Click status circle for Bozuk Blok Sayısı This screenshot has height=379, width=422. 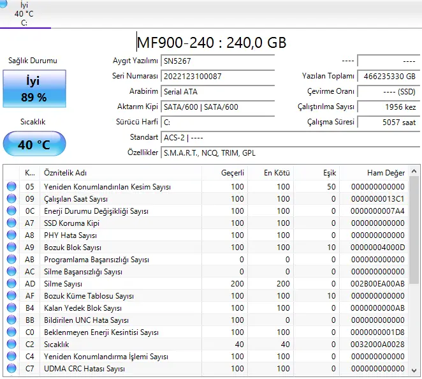tap(11, 247)
